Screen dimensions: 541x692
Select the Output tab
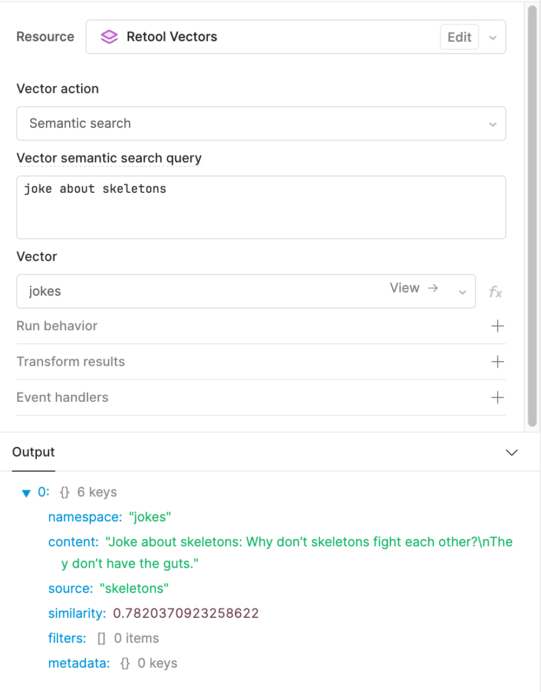[34, 452]
